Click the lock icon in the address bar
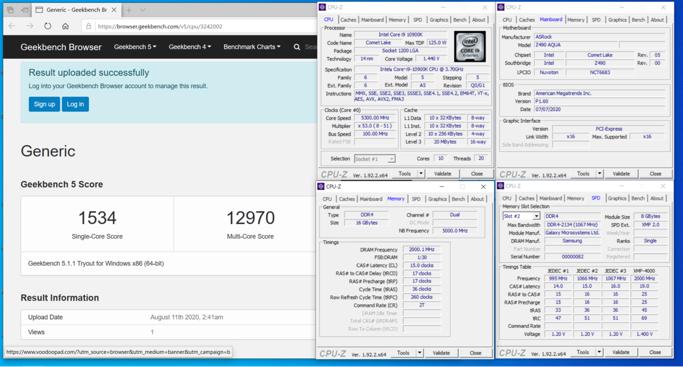683x367 pixels. pyautogui.click(x=88, y=26)
